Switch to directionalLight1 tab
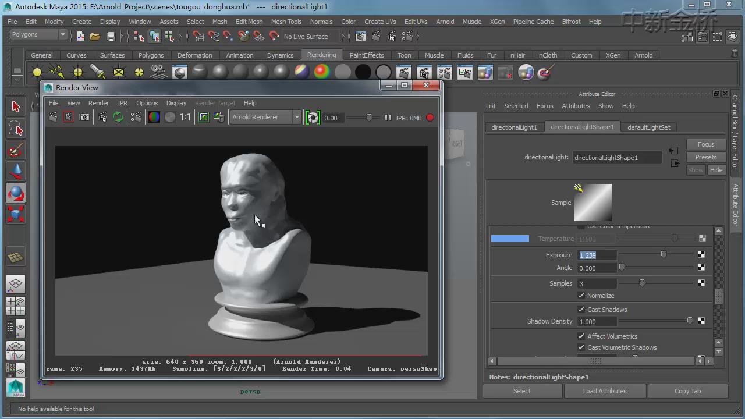The height and width of the screenshot is (419, 745). click(x=515, y=127)
